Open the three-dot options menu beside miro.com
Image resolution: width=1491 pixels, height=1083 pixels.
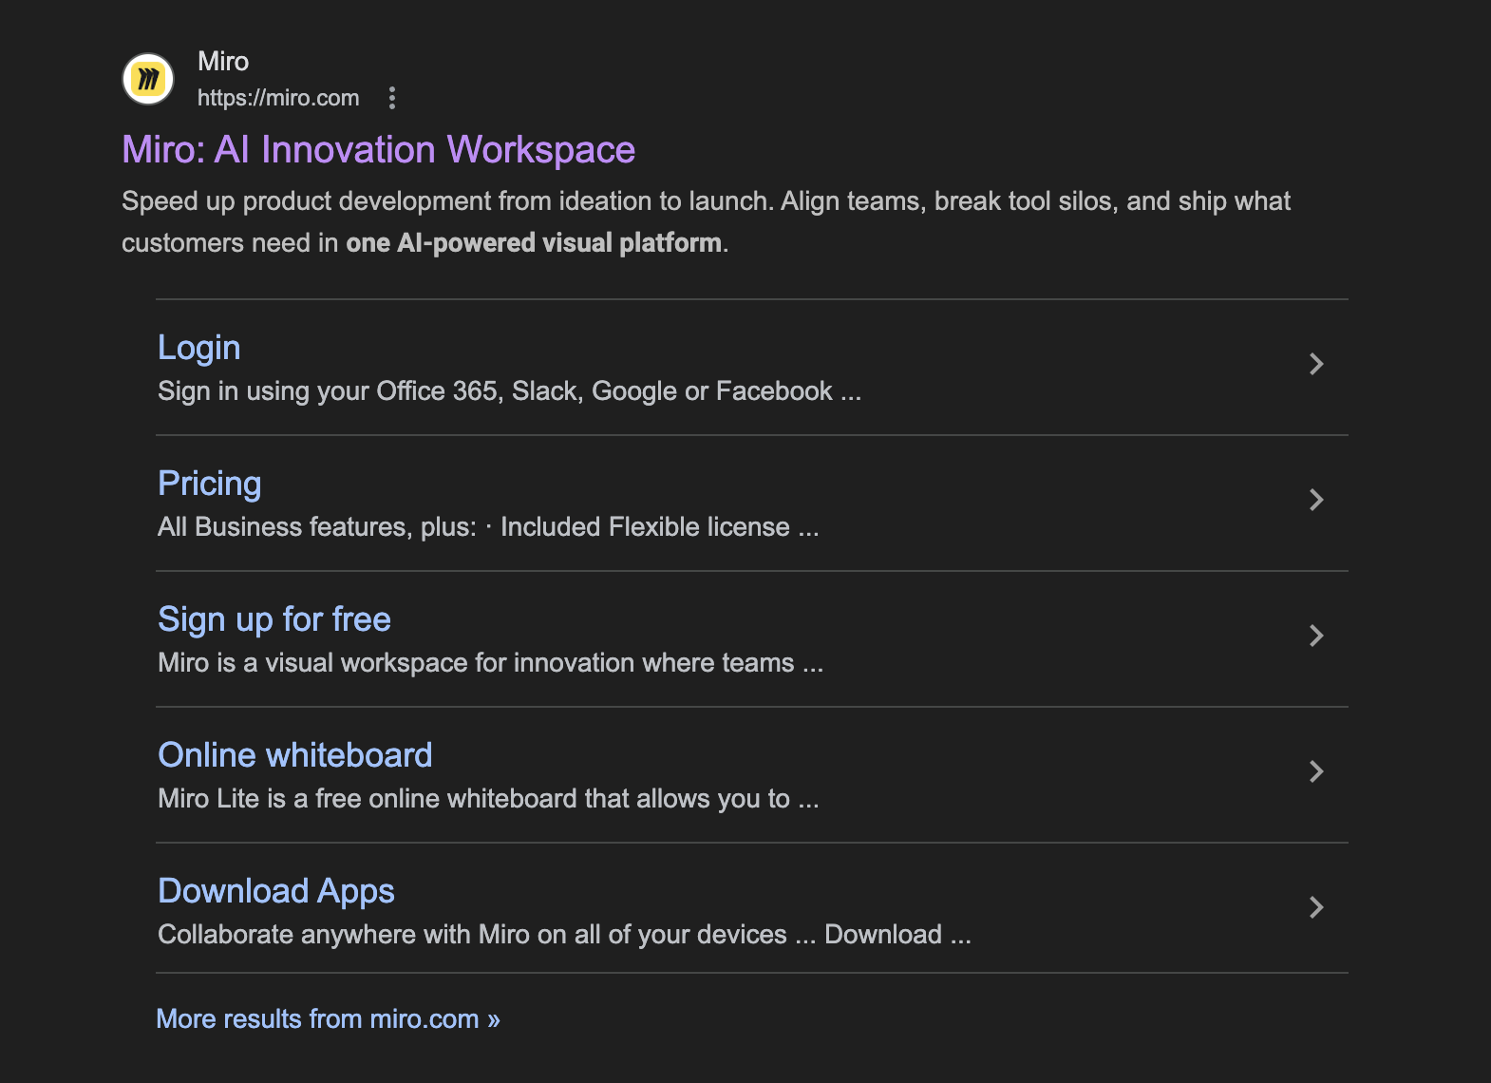[x=392, y=98]
